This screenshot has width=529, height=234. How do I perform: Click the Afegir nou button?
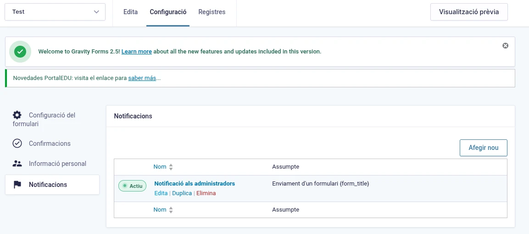[483, 148]
